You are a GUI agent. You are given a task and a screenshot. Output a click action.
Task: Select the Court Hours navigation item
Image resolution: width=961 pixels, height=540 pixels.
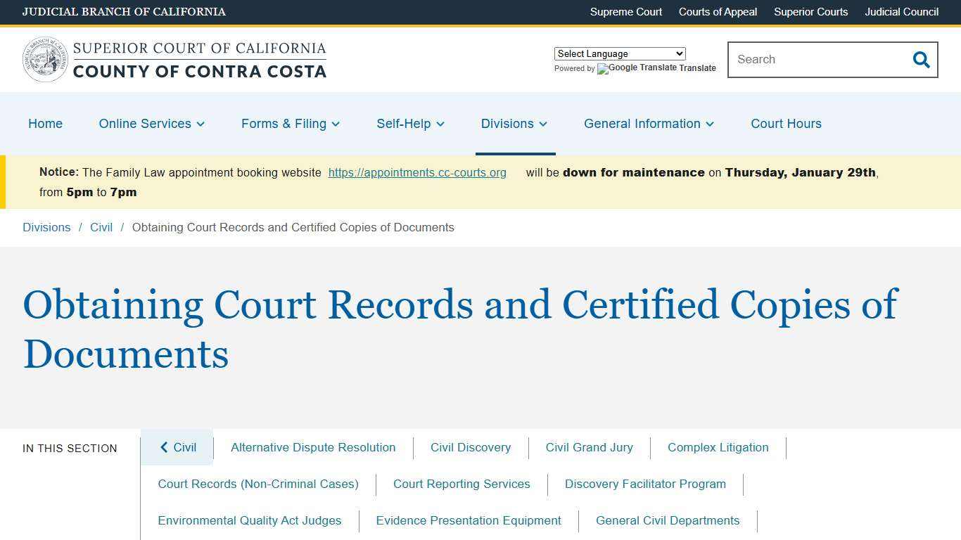pyautogui.click(x=786, y=124)
